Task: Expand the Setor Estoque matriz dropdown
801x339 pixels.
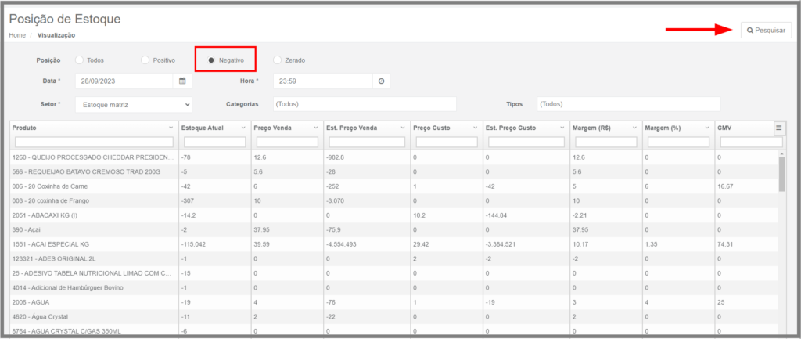Action: [x=133, y=104]
